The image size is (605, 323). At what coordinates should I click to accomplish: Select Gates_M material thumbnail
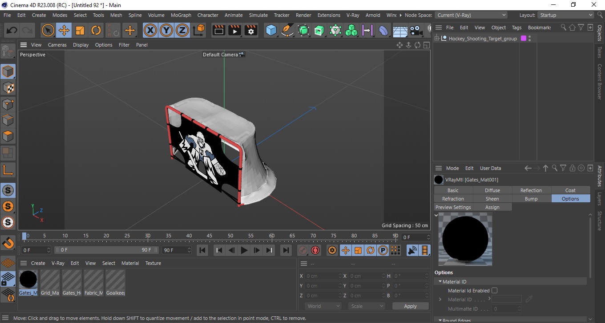point(28,283)
